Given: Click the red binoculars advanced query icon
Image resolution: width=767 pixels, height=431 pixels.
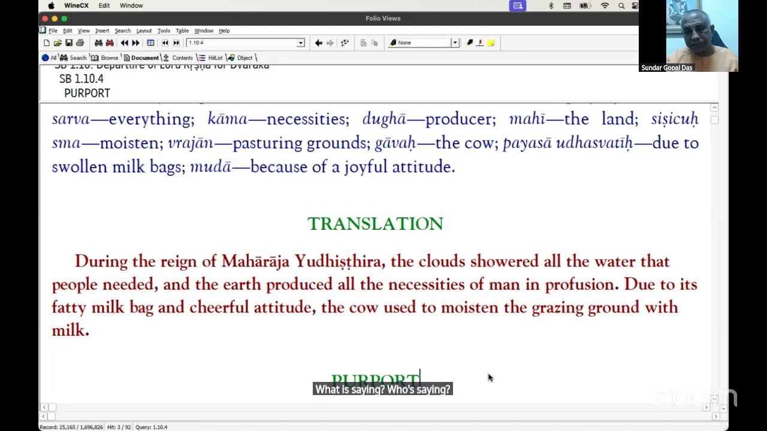Looking at the screenshot, I should pos(110,43).
